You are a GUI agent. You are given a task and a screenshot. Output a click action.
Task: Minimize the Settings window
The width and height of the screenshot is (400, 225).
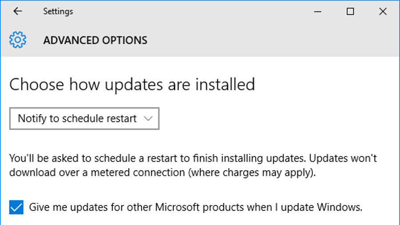pyautogui.click(x=318, y=12)
